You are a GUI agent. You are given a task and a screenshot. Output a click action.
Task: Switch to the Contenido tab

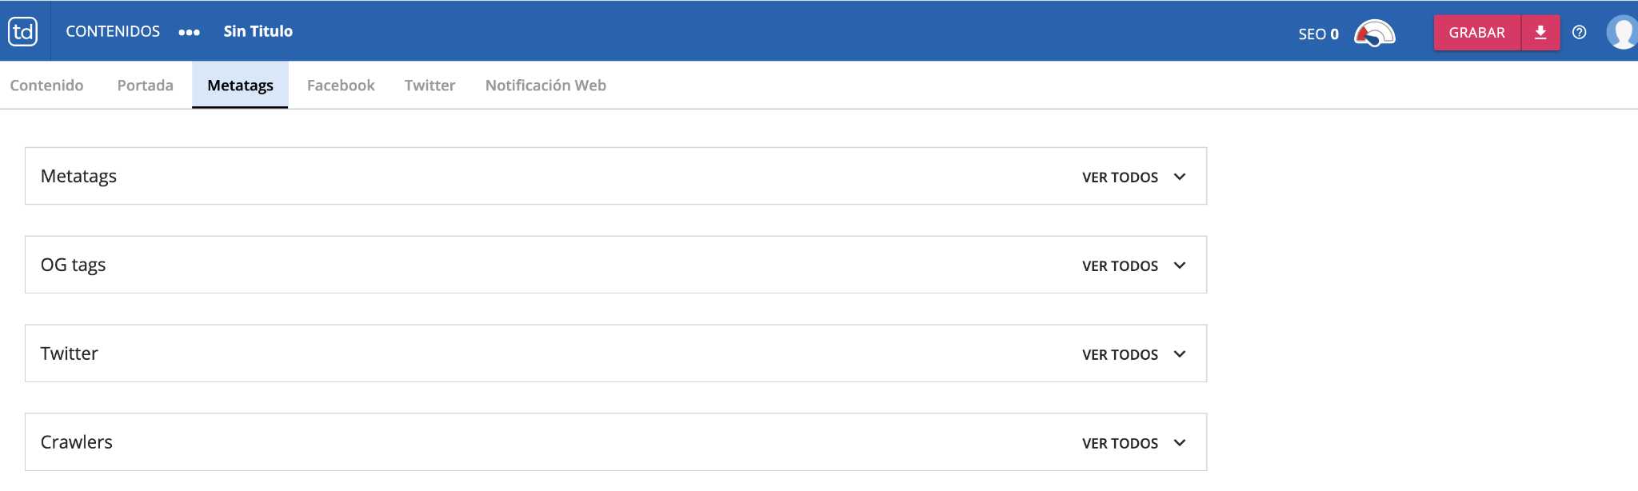[x=46, y=86]
